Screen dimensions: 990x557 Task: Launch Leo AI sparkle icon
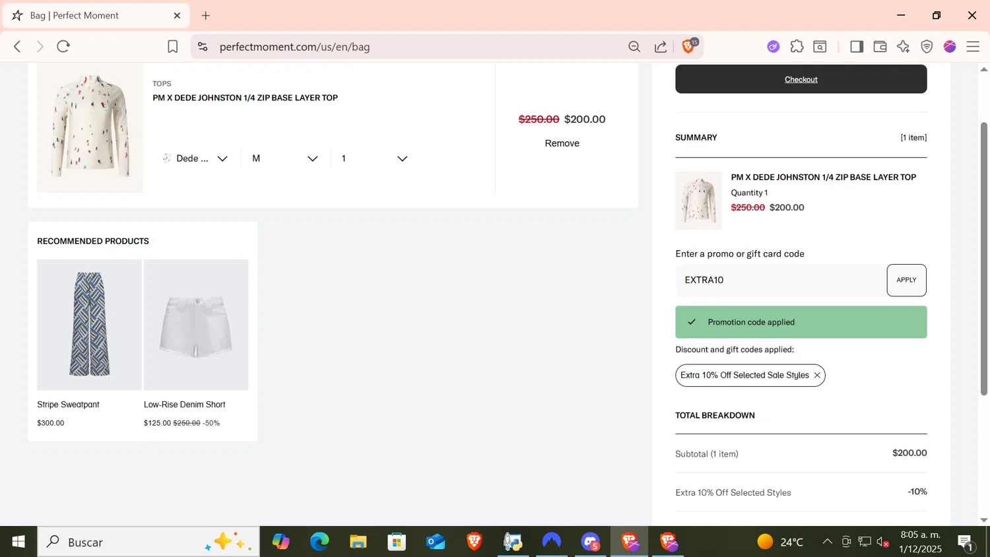(x=904, y=47)
